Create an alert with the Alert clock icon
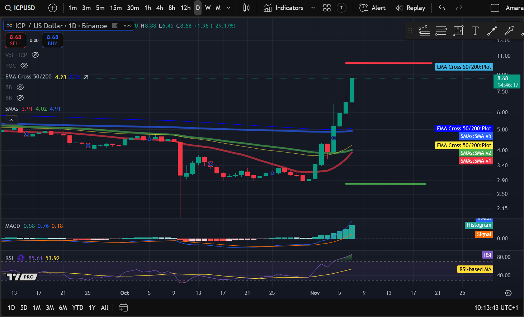Screen dimensions: 524x317 tap(372, 8)
